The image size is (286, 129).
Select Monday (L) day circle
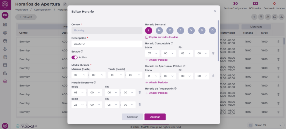pos(149,30)
